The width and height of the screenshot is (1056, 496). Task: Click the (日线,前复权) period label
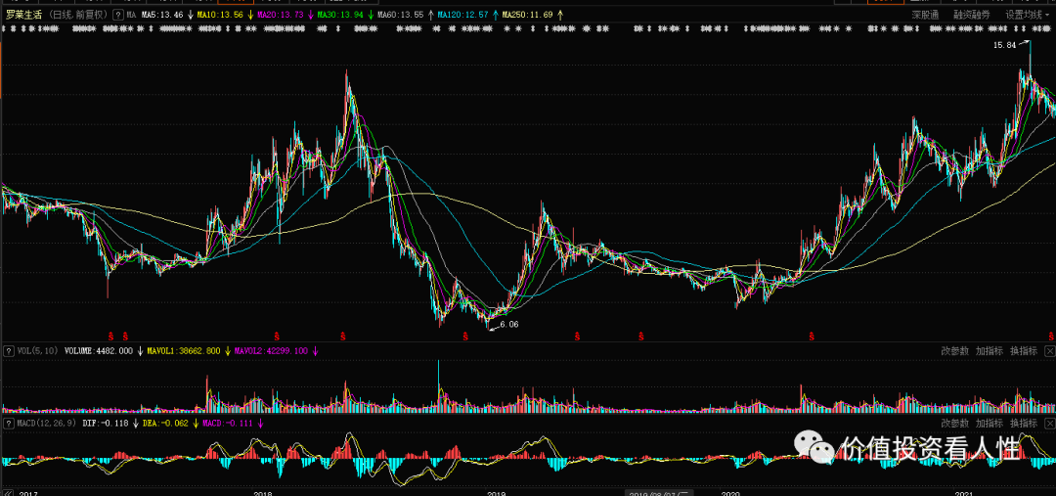click(x=79, y=14)
